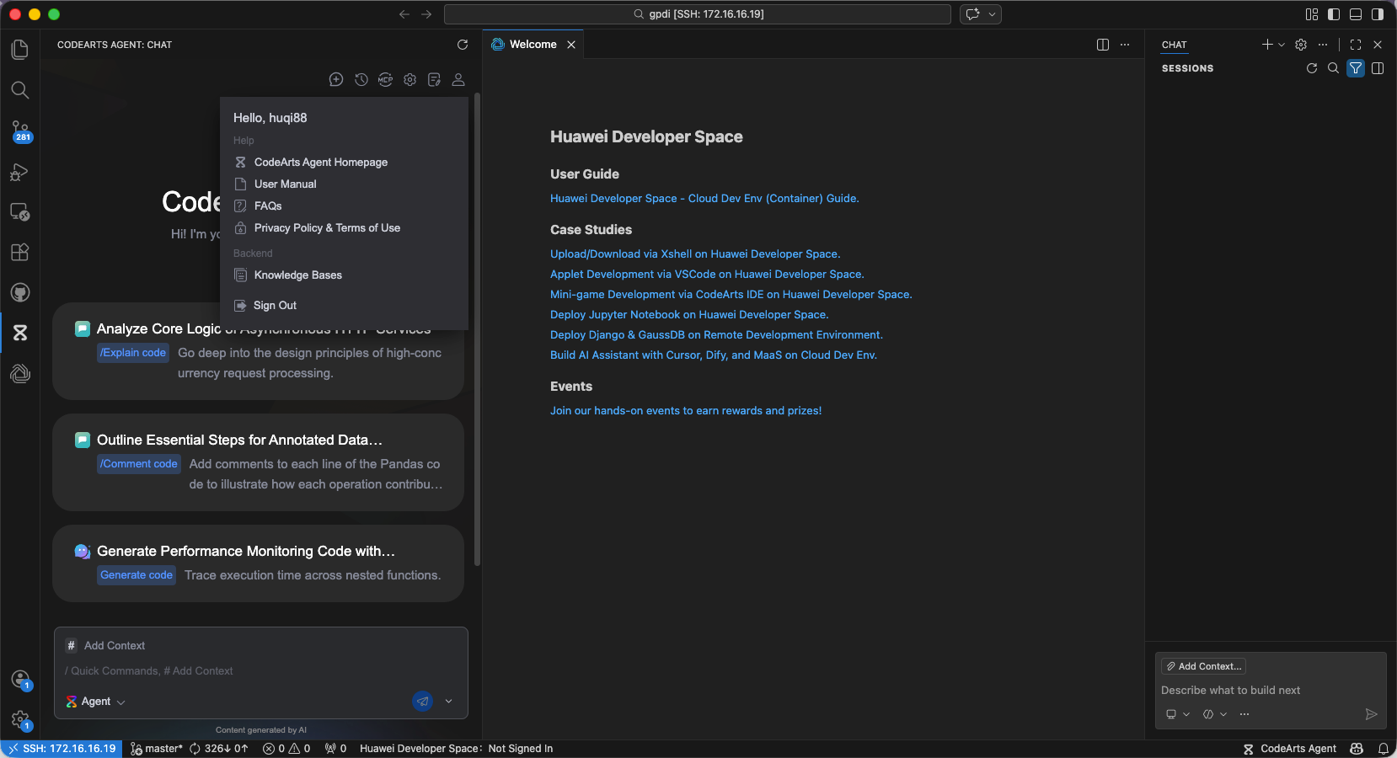Screen dimensions: 1397x758
Task: Open the Extensions view
Action: click(20, 252)
